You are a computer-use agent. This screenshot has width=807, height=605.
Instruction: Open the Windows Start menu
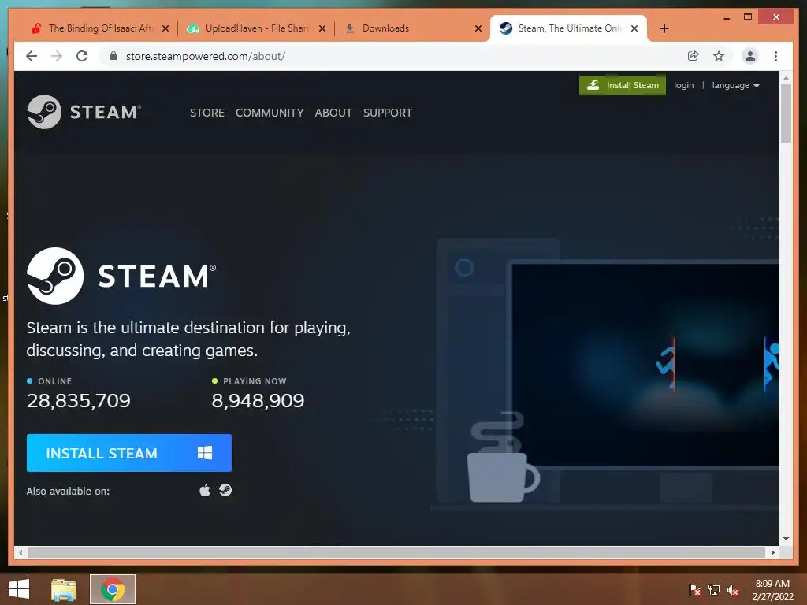pos(19,589)
